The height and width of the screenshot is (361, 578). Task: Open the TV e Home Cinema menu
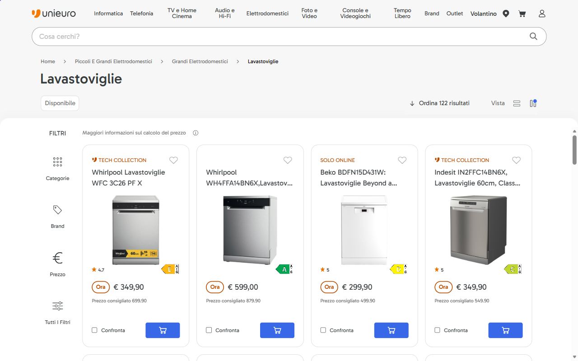[x=182, y=13]
